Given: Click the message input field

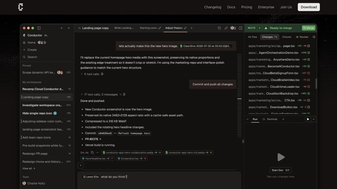Looking at the screenshot, I should 159,180.
